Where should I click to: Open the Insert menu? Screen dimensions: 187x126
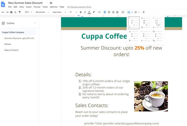(x=29, y=7)
